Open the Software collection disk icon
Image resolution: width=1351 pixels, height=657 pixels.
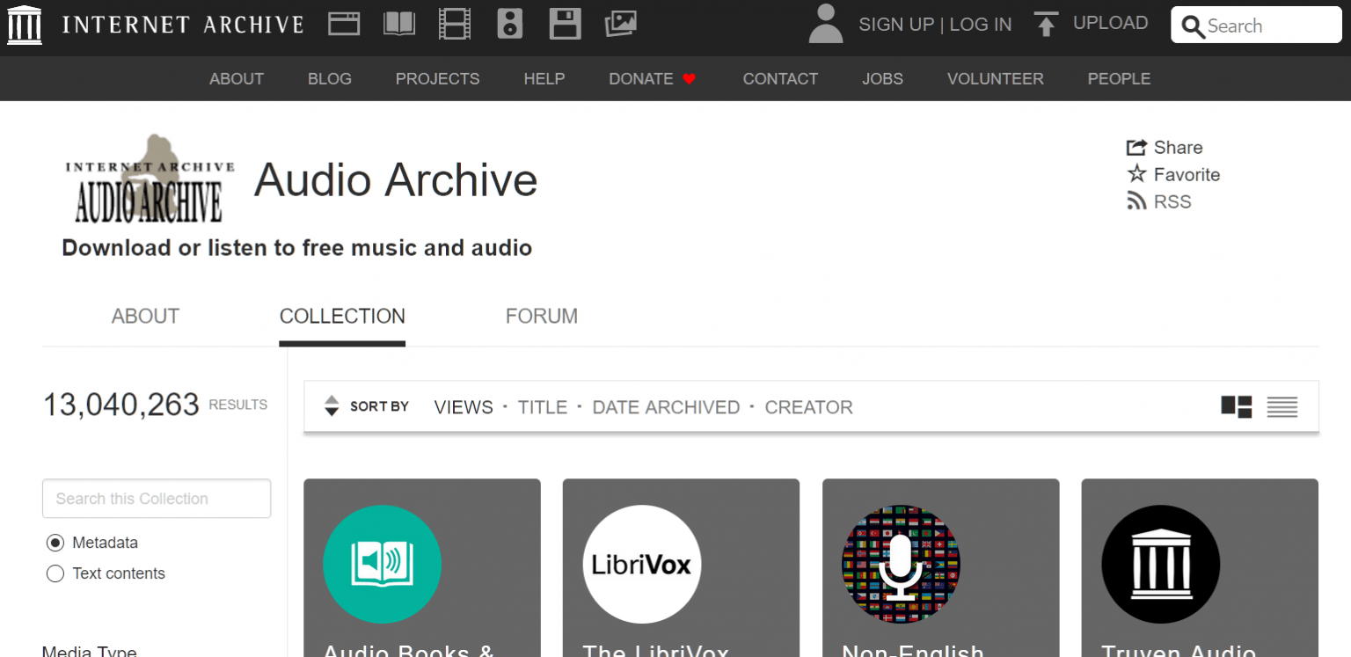566,24
